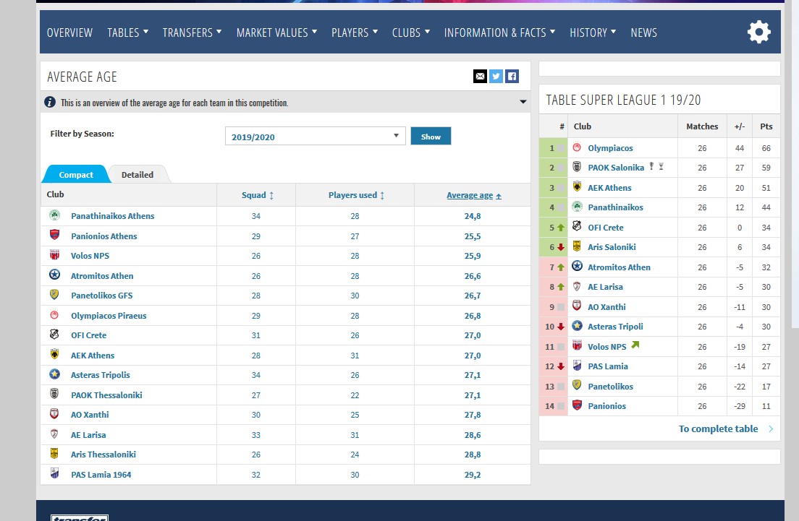The width and height of the screenshot is (799, 521).
Task: Share page on Twitter icon
Action: [x=496, y=77]
